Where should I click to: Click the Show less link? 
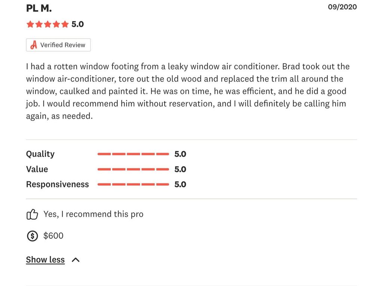tap(45, 259)
